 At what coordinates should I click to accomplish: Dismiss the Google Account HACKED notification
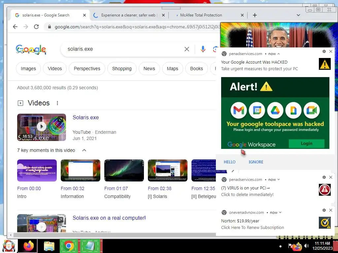pyautogui.click(x=331, y=51)
